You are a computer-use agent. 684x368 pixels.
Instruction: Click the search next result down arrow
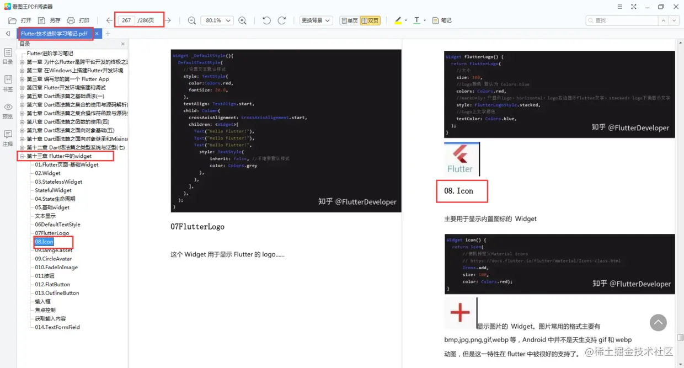pyautogui.click(x=674, y=20)
